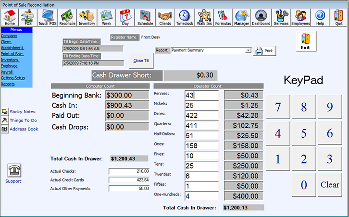Click the Twenties count field
Screen dimensions: 349x217
tap(201, 176)
